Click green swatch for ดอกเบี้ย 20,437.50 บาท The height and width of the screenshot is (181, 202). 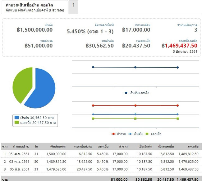pos(17,123)
